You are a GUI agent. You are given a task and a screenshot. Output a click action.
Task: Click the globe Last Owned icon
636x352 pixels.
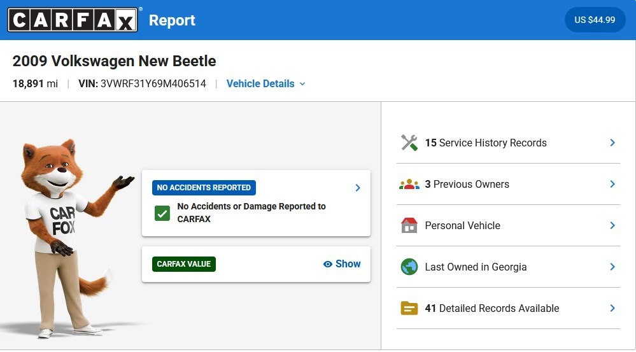pos(409,267)
